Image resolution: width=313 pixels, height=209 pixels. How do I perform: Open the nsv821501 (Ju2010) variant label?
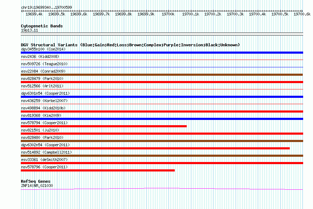40,130
